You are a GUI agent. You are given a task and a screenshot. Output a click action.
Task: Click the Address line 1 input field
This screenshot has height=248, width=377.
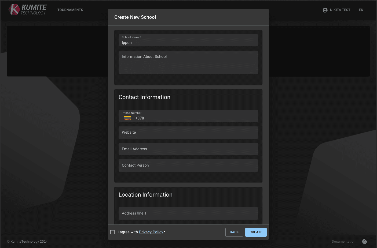pos(188,213)
